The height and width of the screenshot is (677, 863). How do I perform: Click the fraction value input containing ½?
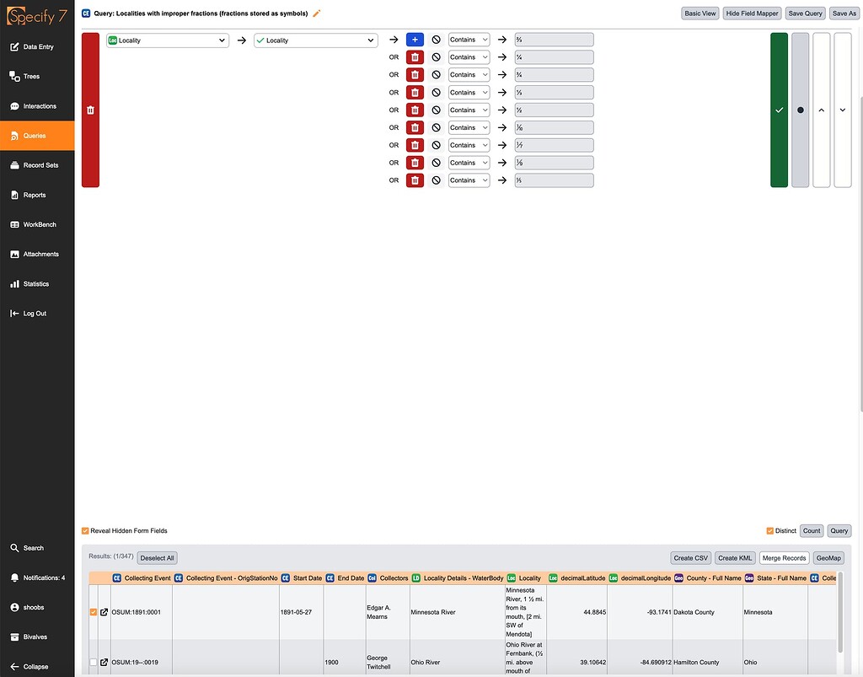click(x=555, y=110)
